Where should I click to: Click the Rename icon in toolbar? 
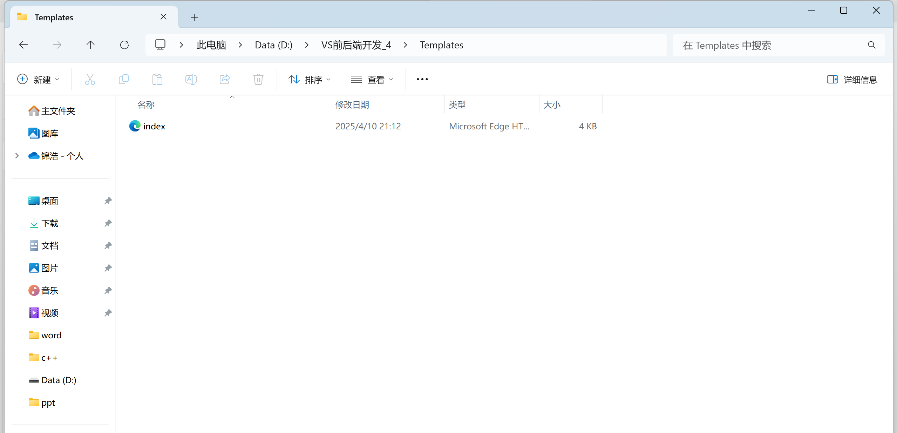click(191, 80)
